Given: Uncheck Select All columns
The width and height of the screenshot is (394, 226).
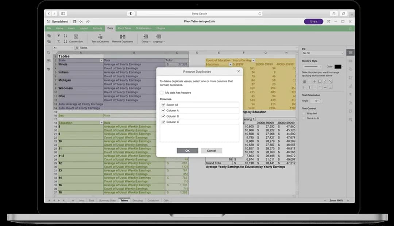Looking at the screenshot, I should point(163,105).
